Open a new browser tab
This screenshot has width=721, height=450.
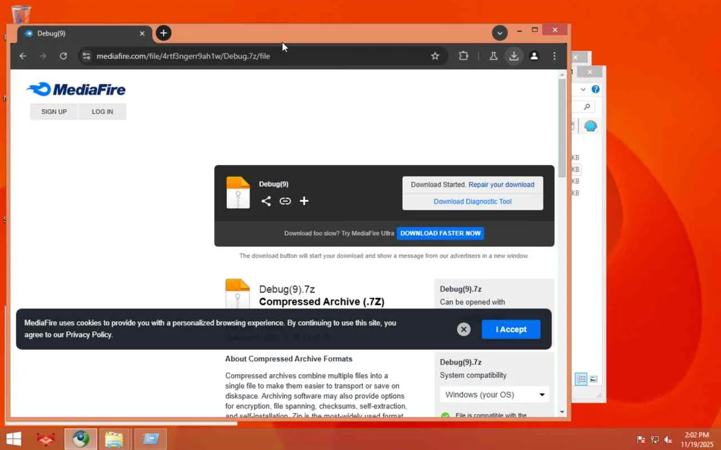(x=163, y=33)
